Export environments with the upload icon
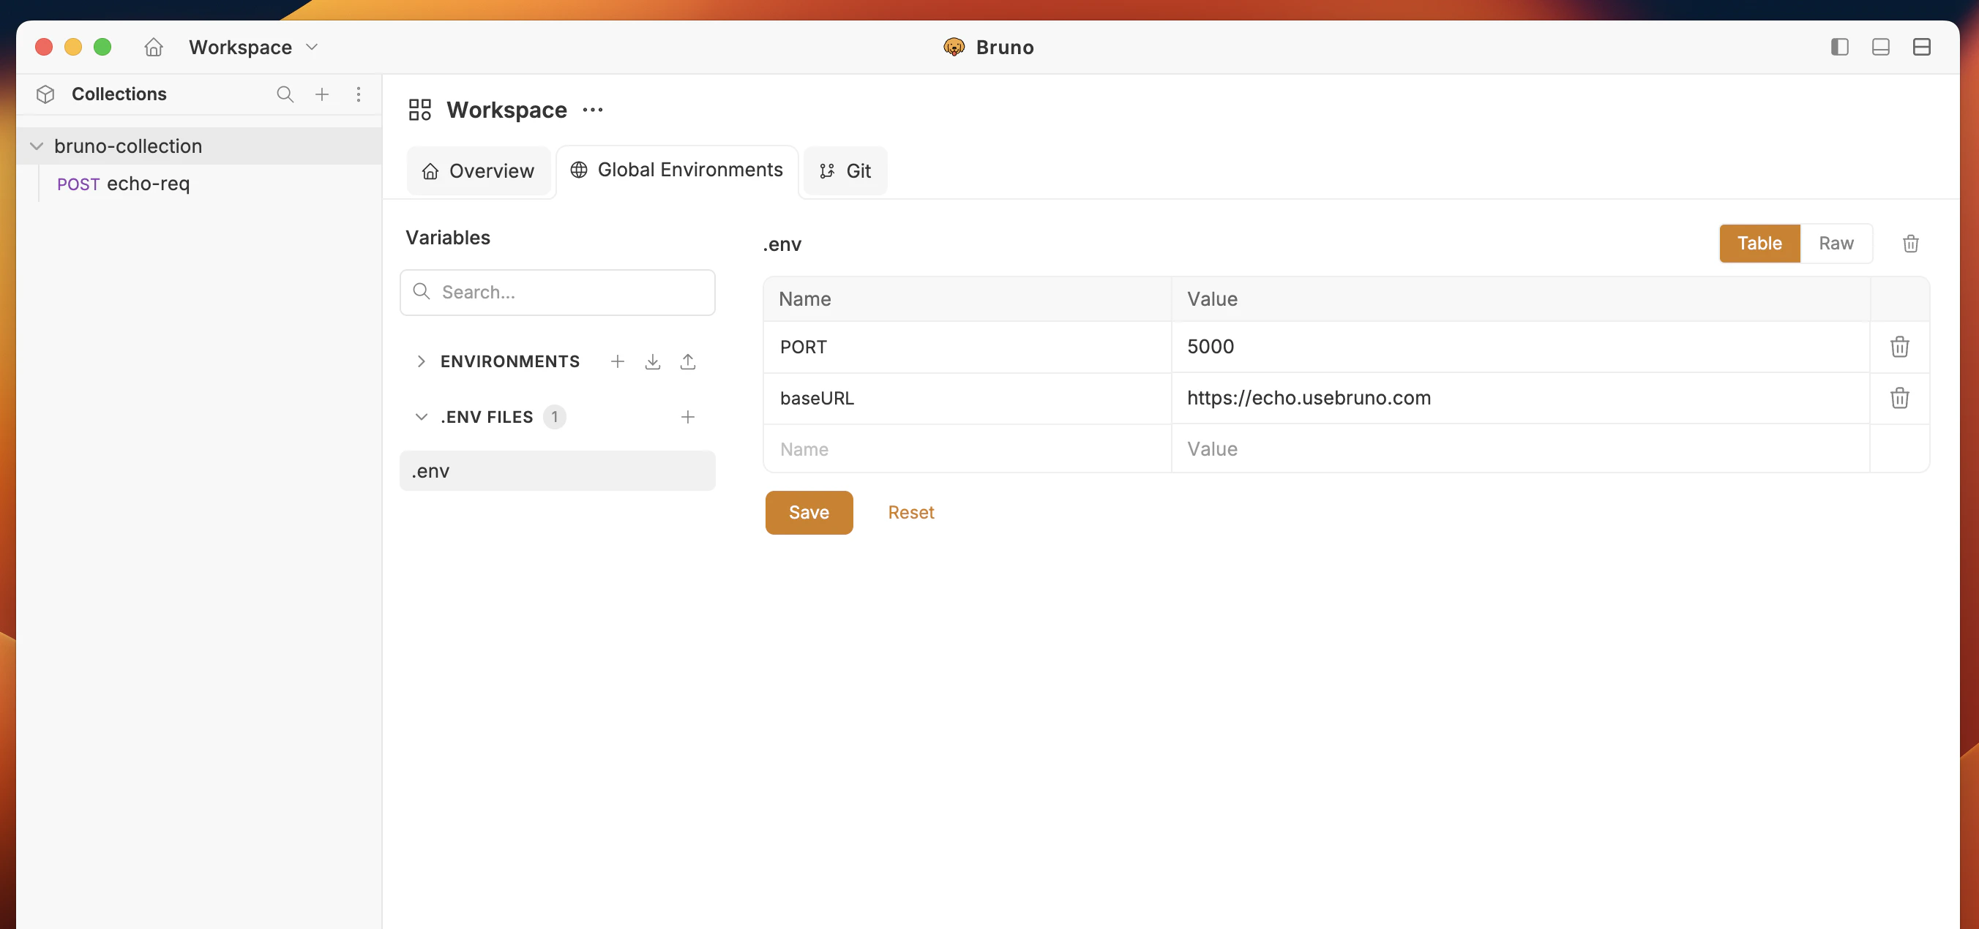 point(687,361)
